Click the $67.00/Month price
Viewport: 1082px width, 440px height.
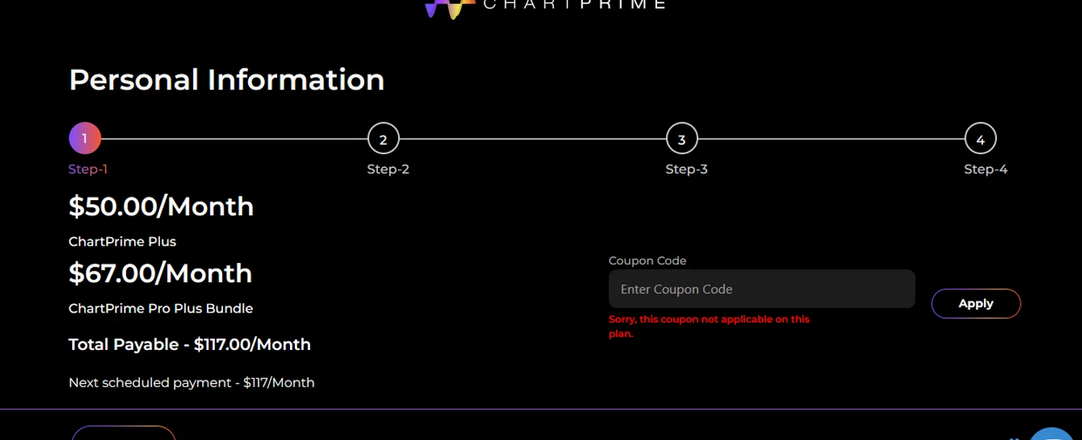click(x=160, y=274)
